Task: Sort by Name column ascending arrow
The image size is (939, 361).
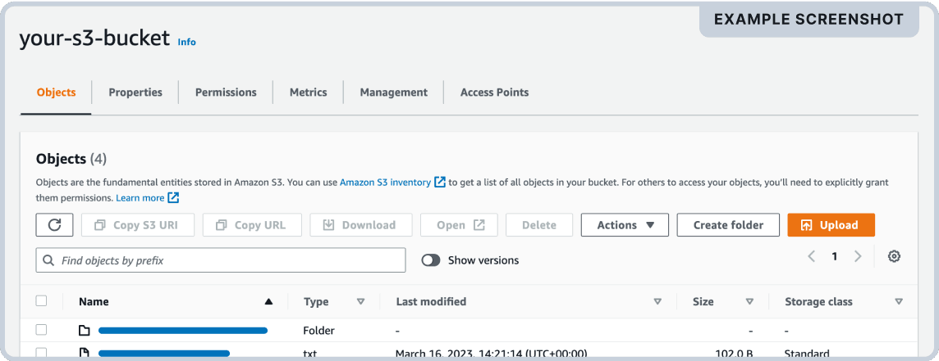Action: (268, 302)
